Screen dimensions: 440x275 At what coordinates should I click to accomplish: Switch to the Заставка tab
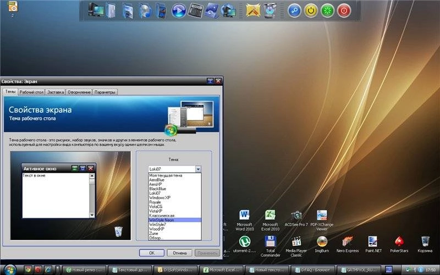pos(56,92)
